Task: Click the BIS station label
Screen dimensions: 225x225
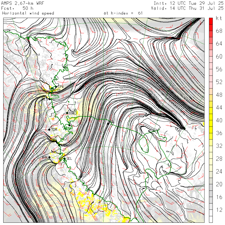Action: click(x=72, y=113)
